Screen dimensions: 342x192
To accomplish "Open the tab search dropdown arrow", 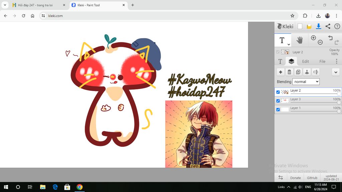I will (x=5, y=5).
